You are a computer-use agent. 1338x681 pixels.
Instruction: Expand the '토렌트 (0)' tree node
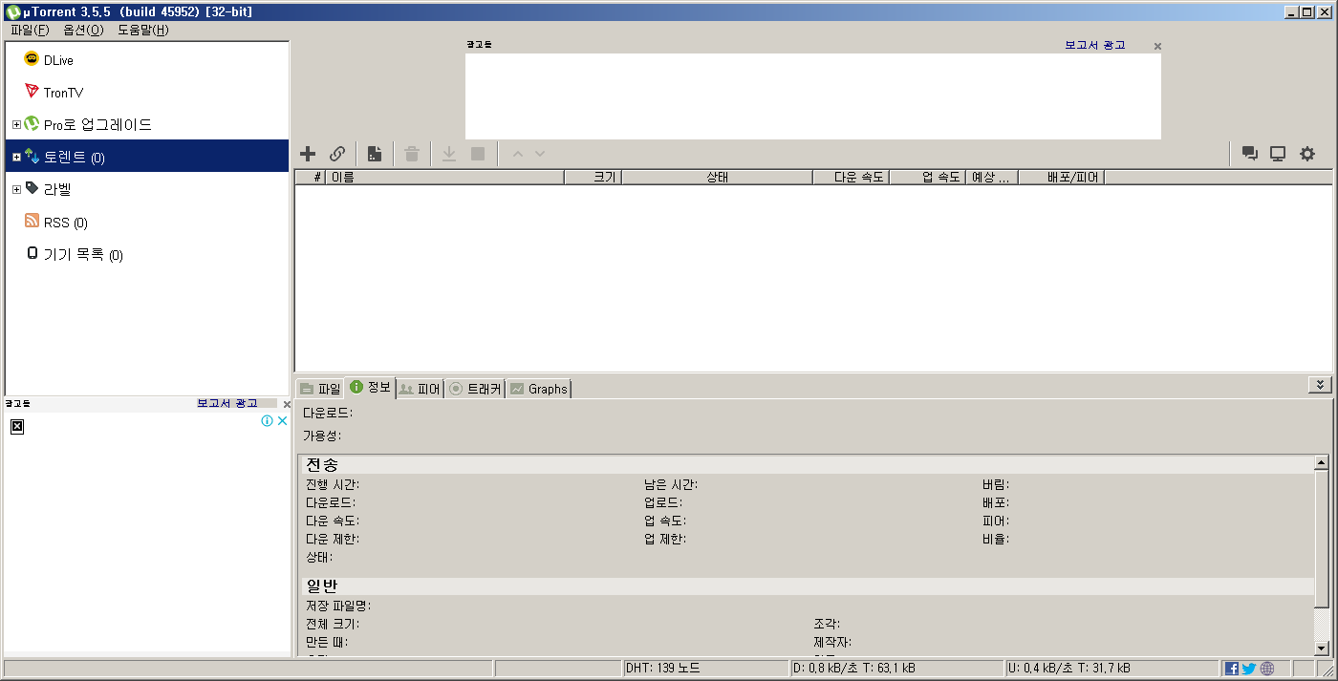[x=16, y=158]
